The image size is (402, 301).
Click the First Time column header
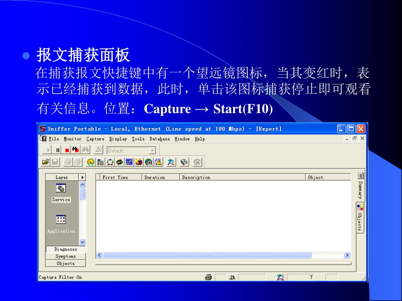pos(121,177)
